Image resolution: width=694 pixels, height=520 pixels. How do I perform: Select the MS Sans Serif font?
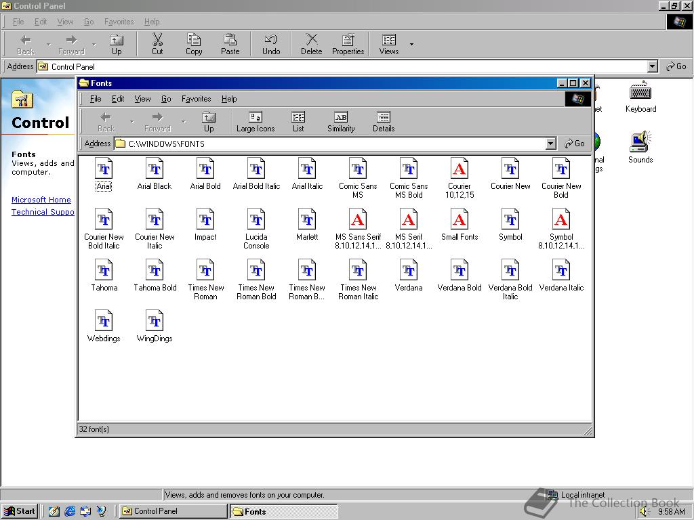358,229
